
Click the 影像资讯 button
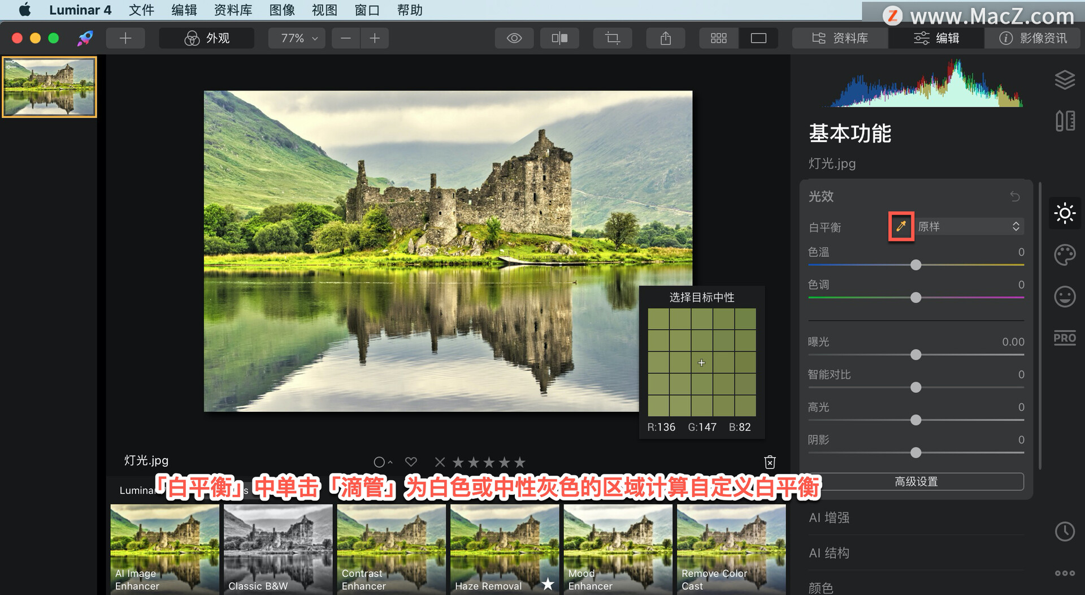click(x=1033, y=38)
